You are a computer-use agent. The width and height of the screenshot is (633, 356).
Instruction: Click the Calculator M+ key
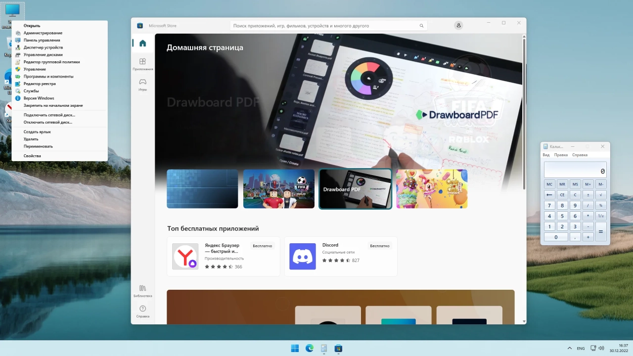point(588,184)
